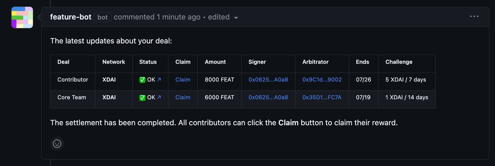Image resolution: width=495 pixels, height=166 pixels.
Task: Click the 'edited' text in header
Action: click(218, 17)
